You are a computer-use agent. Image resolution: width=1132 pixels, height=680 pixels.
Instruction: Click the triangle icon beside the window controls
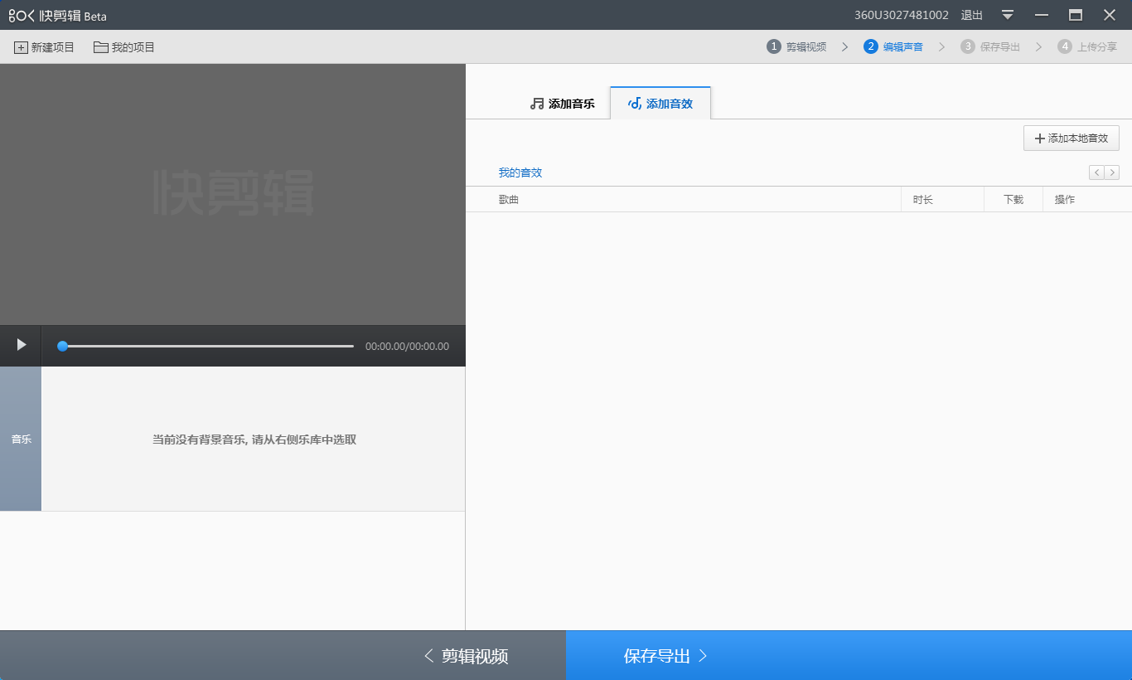1007,14
